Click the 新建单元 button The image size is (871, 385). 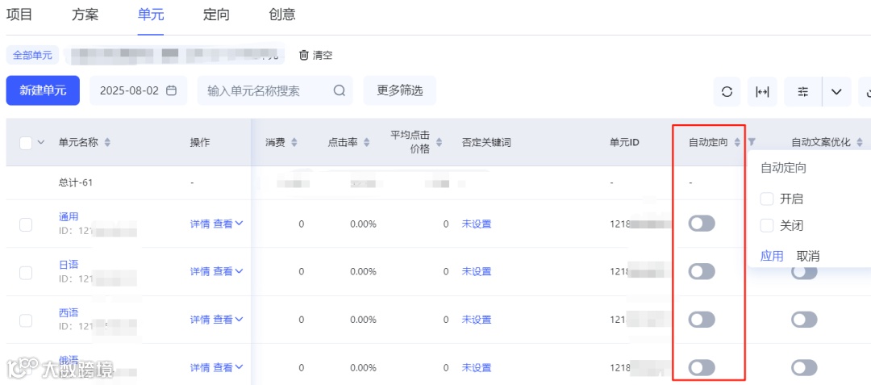click(x=43, y=90)
